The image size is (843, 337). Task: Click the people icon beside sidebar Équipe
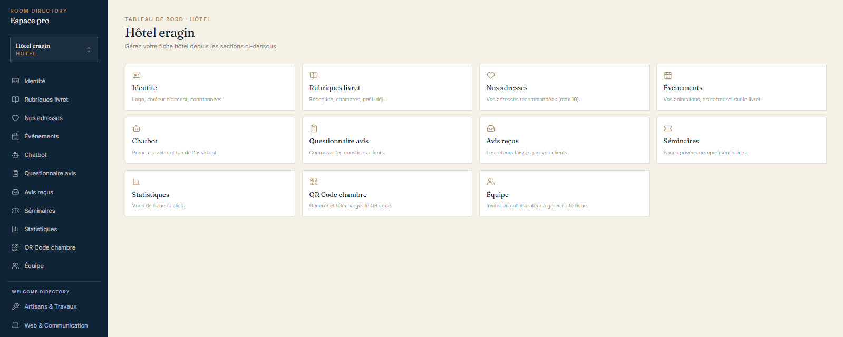pos(15,266)
